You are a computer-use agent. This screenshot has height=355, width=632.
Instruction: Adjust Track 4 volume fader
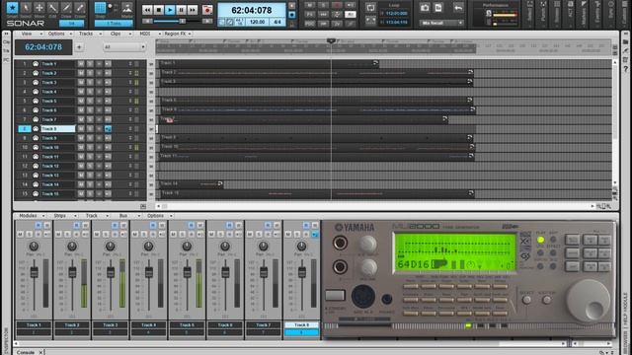point(149,272)
